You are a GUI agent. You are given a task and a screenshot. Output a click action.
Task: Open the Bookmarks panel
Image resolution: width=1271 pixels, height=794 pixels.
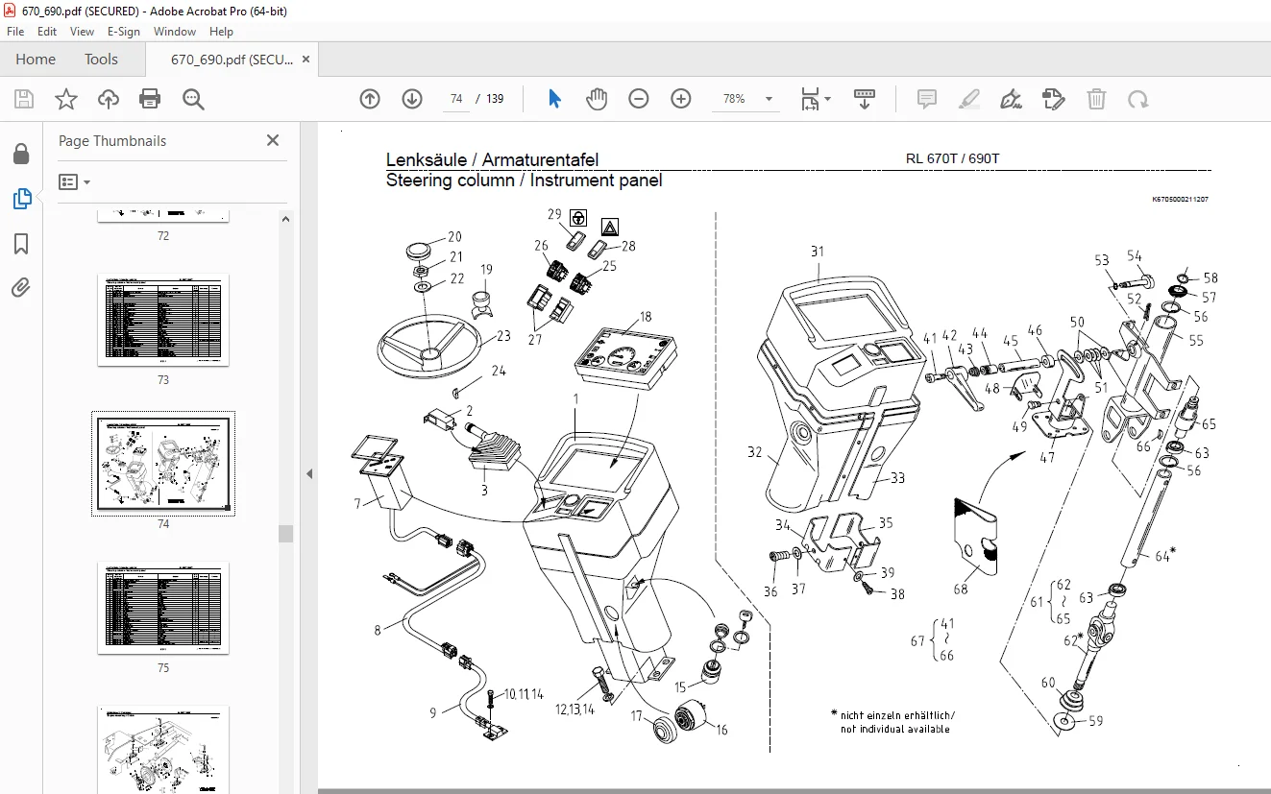[x=21, y=243]
